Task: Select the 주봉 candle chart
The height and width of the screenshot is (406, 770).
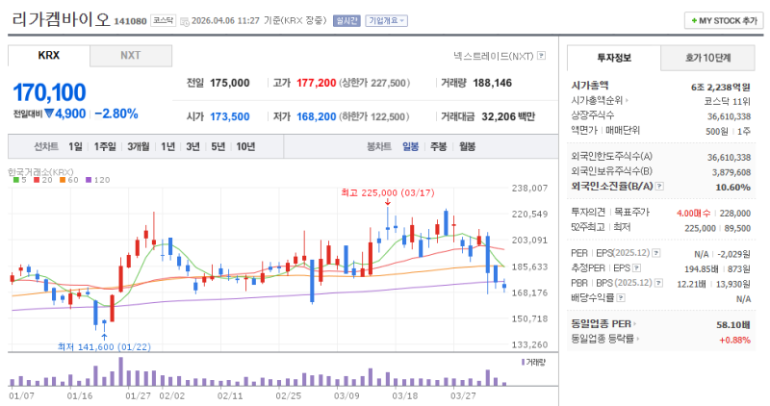Action: [439, 146]
